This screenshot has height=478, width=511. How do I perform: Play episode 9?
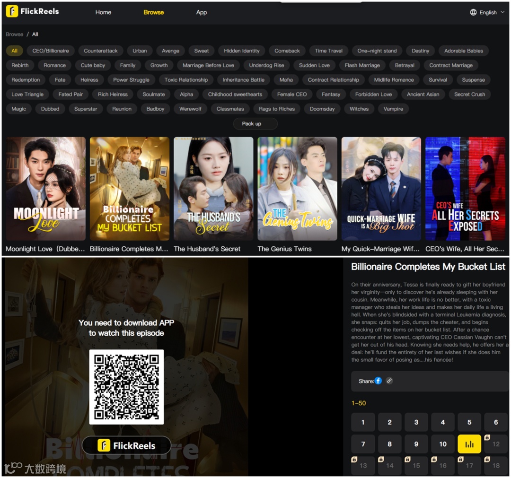pyautogui.click(x=416, y=444)
